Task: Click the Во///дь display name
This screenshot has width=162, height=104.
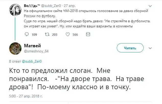Action: 31,5
